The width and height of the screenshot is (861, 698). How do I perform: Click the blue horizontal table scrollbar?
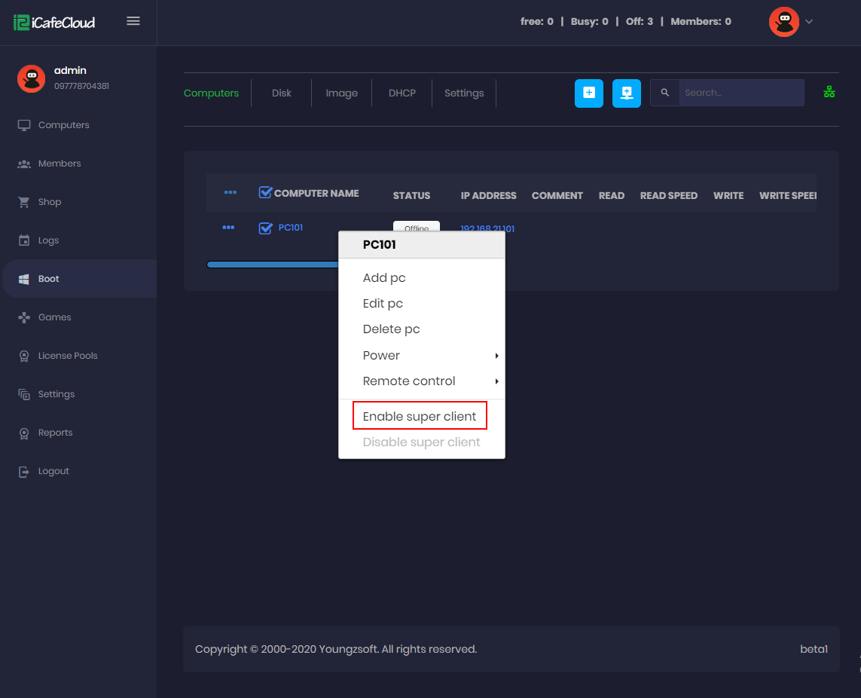273,265
